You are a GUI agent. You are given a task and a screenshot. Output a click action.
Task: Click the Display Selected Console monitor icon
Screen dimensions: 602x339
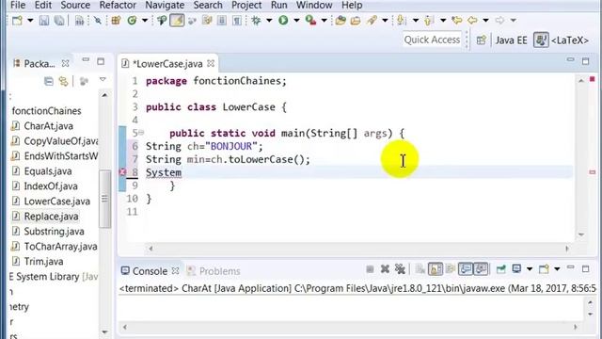pyautogui.click(x=516, y=269)
